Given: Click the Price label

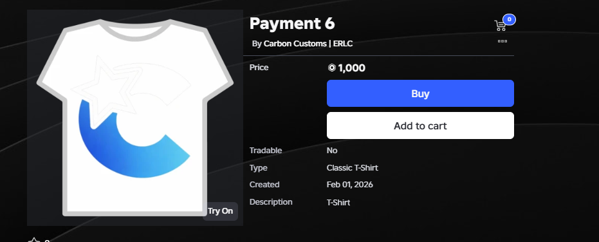Looking at the screenshot, I should pos(259,68).
